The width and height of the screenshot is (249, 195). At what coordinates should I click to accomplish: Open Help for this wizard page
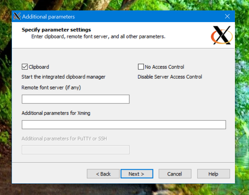213,174
